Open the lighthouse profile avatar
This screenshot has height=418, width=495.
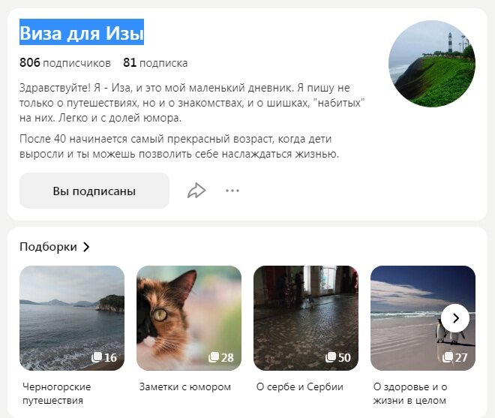click(x=432, y=64)
